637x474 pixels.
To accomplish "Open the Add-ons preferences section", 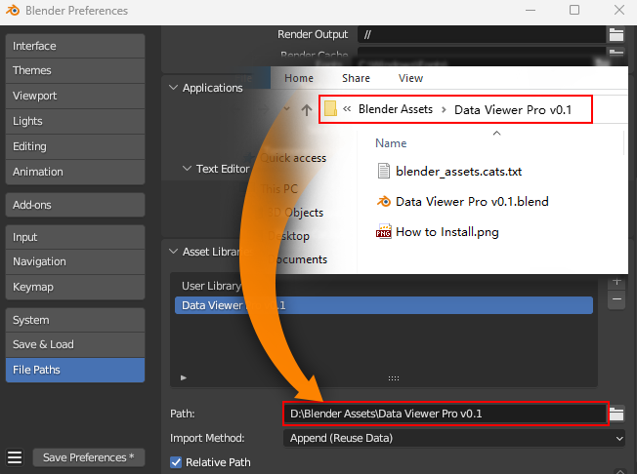I will 75,205.
